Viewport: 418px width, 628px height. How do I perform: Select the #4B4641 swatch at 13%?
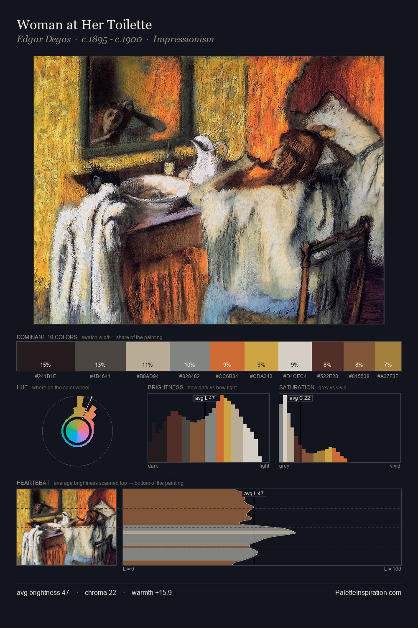pyautogui.click(x=100, y=356)
